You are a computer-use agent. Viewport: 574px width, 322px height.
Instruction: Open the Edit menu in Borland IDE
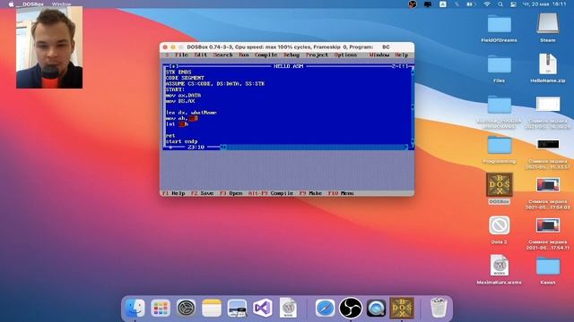200,55
